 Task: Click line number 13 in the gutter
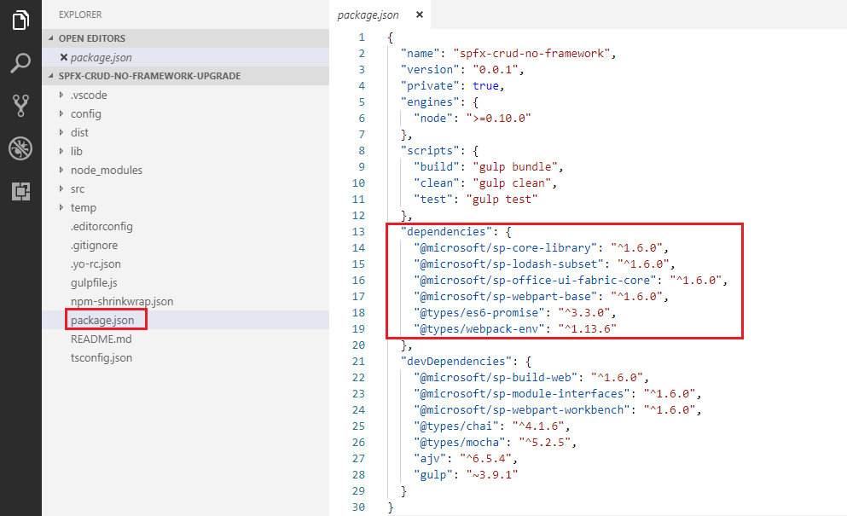(358, 232)
